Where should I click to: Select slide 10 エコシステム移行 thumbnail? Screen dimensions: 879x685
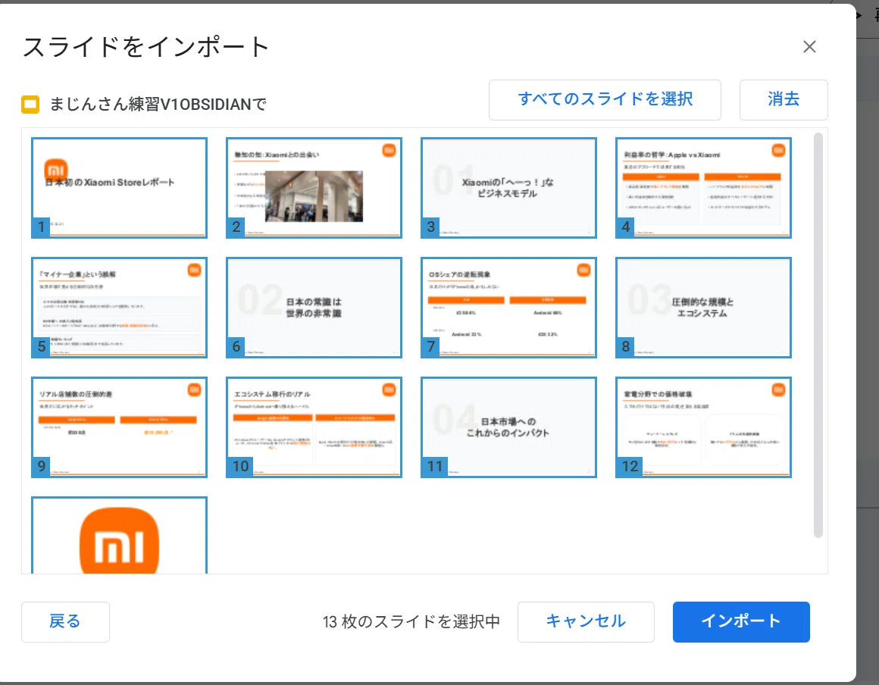314,427
